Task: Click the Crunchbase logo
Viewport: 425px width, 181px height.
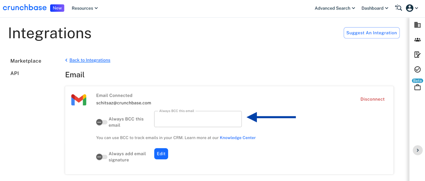Action: (x=25, y=8)
